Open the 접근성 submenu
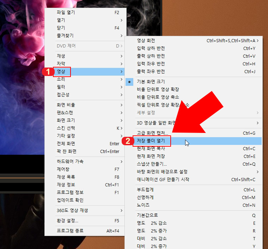 pos(85,95)
